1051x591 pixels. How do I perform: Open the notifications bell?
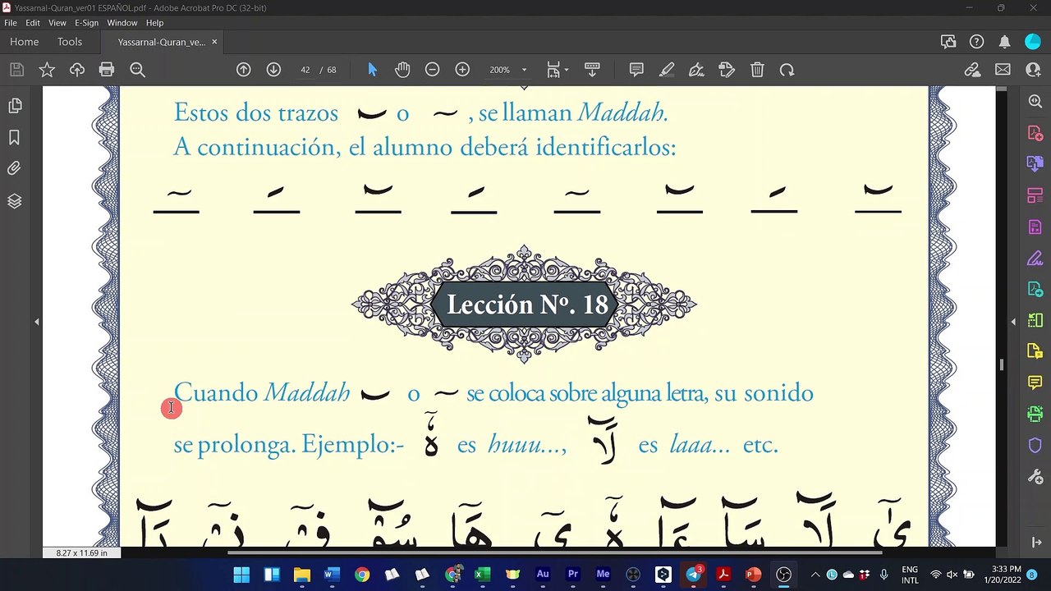click(1004, 42)
